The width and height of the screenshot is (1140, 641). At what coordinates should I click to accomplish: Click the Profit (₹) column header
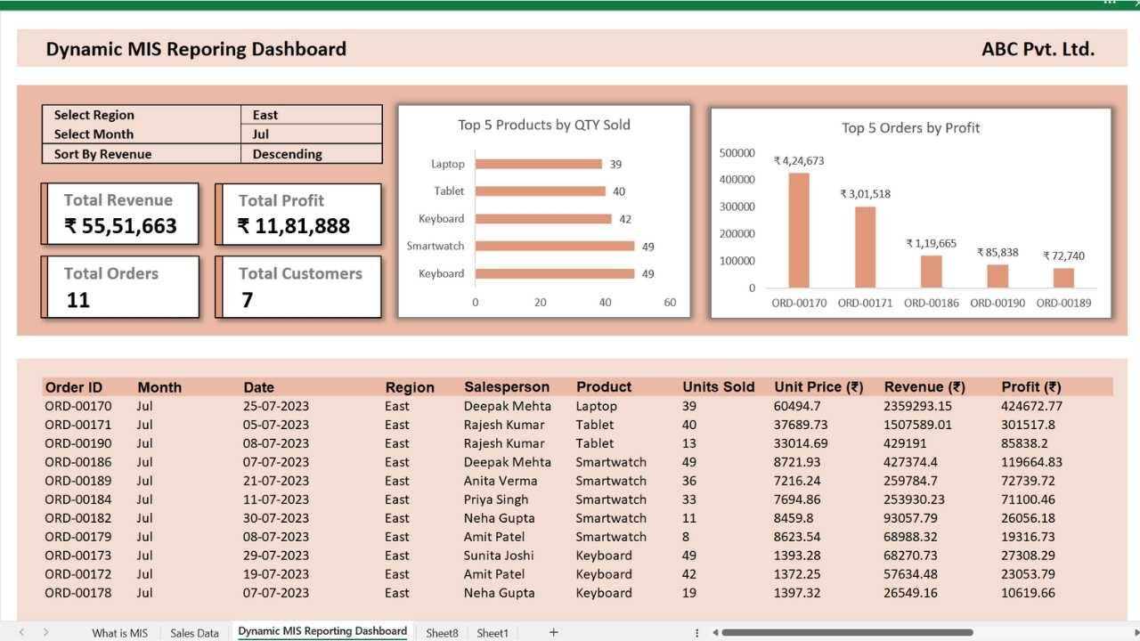(x=1031, y=387)
